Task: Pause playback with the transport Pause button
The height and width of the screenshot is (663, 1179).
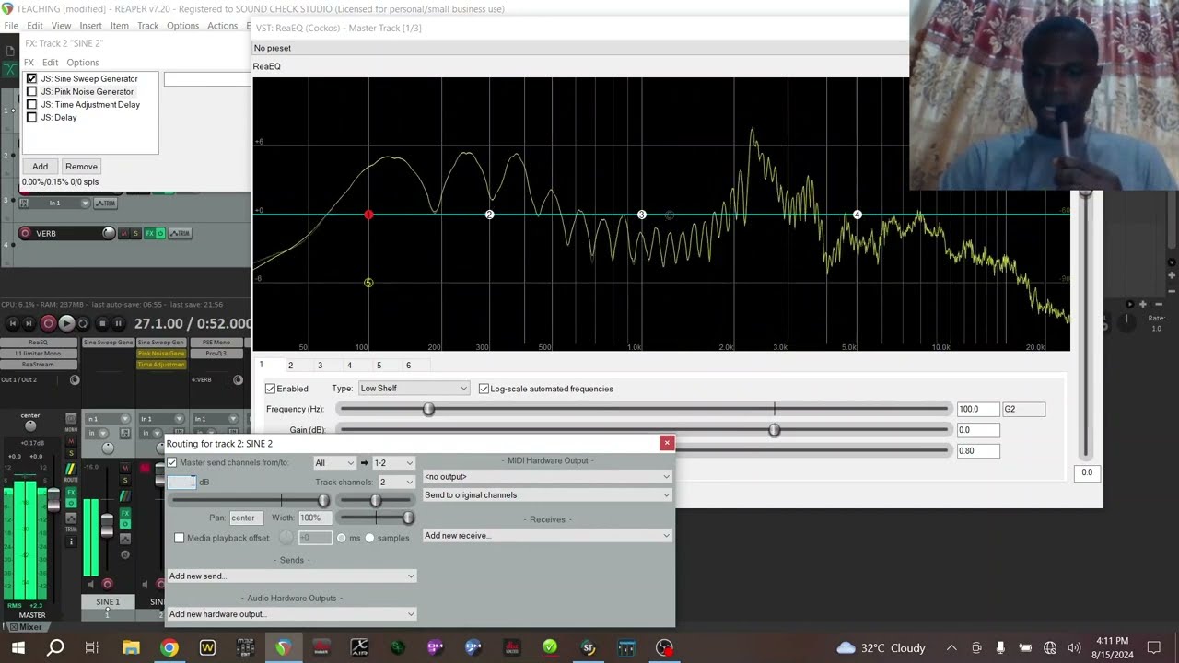Action: click(x=118, y=323)
